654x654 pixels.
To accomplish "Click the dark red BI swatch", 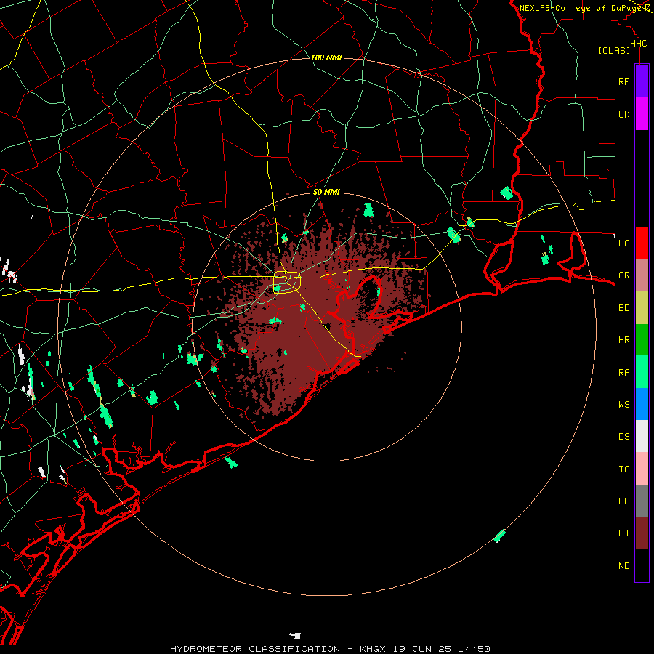I will pos(642,533).
